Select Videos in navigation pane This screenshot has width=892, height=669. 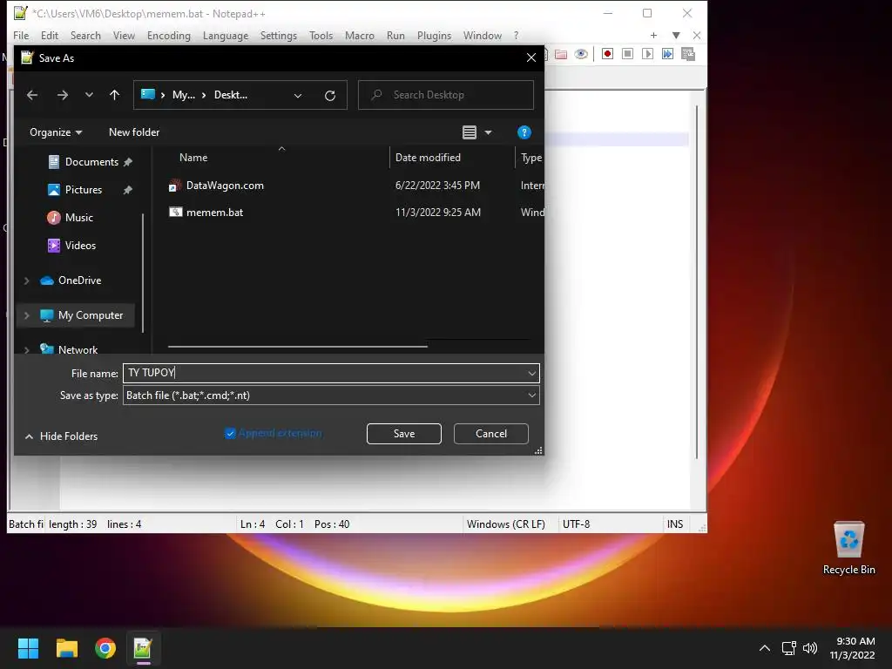tap(80, 245)
